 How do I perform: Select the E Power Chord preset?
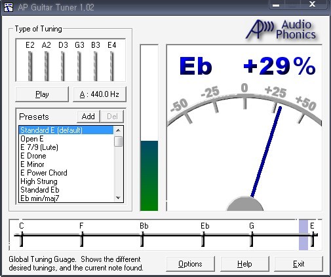tap(66, 173)
